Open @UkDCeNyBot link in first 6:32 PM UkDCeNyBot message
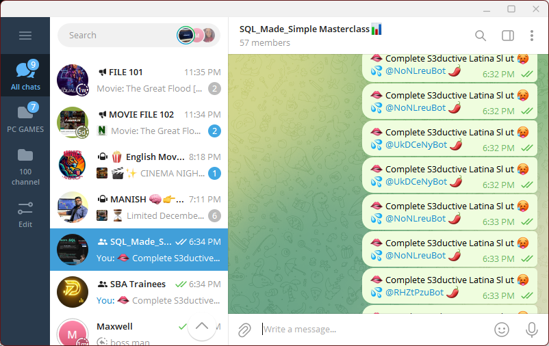Viewport: 549px width, 346px height. [x=416, y=145]
